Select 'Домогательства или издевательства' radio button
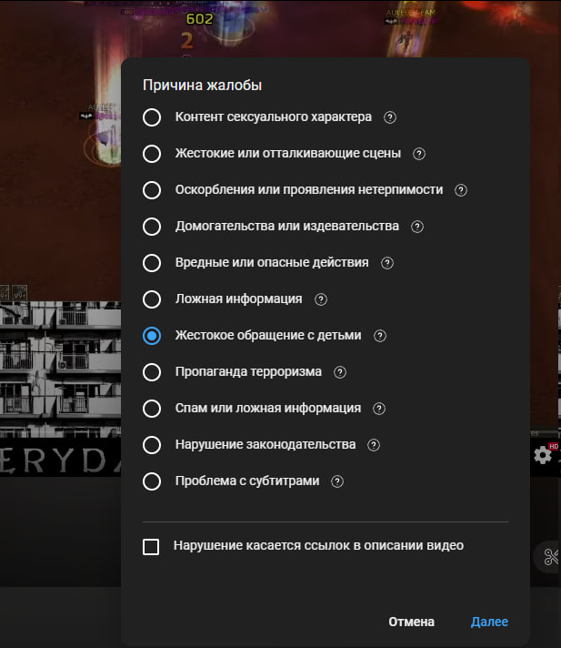Screen dimensions: 561x648 [x=152, y=227]
